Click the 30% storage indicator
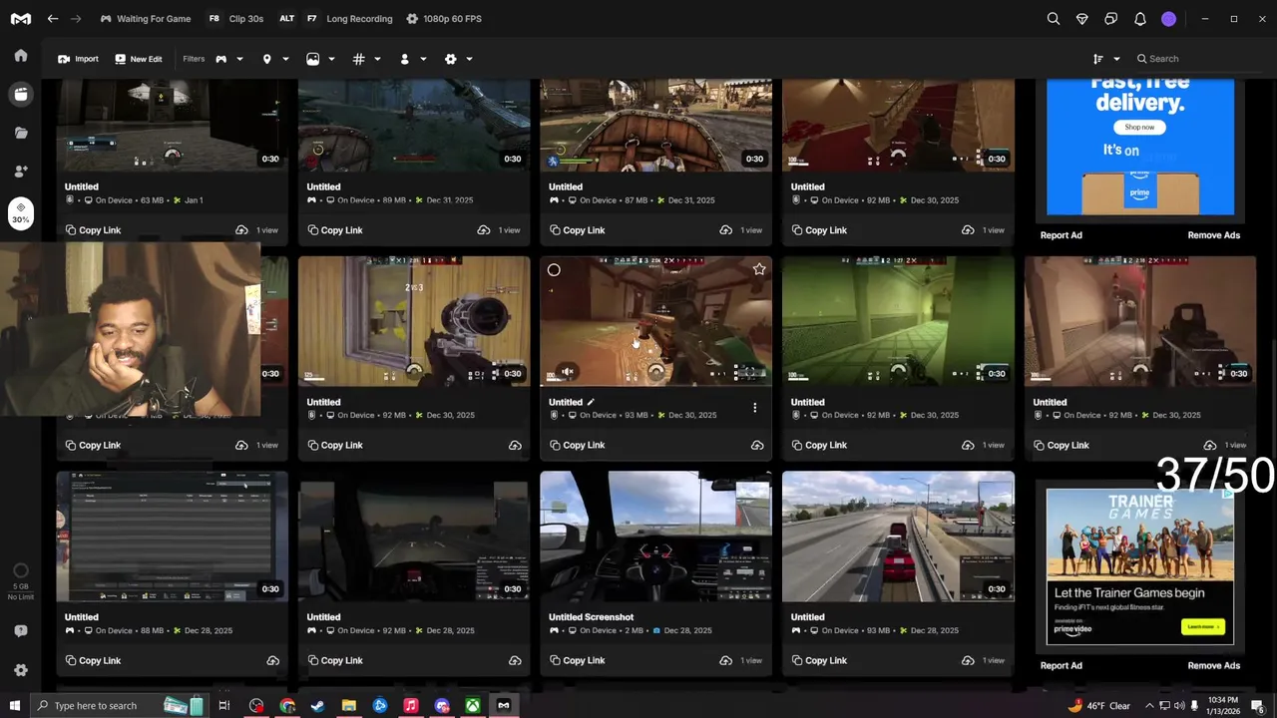The width and height of the screenshot is (1277, 718). [20, 213]
